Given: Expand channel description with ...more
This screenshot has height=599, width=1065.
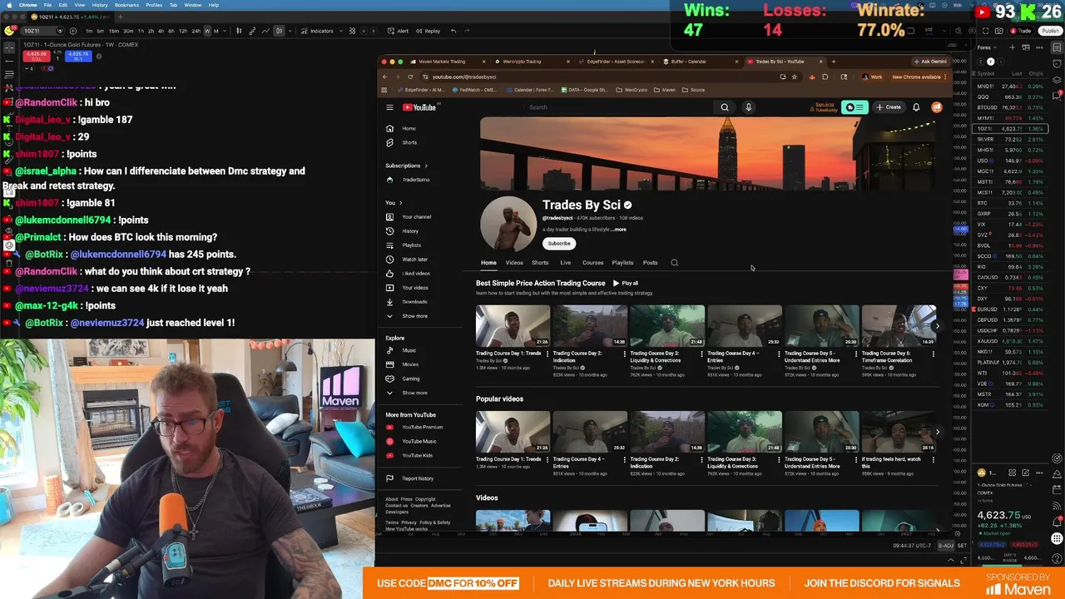Looking at the screenshot, I should (618, 230).
